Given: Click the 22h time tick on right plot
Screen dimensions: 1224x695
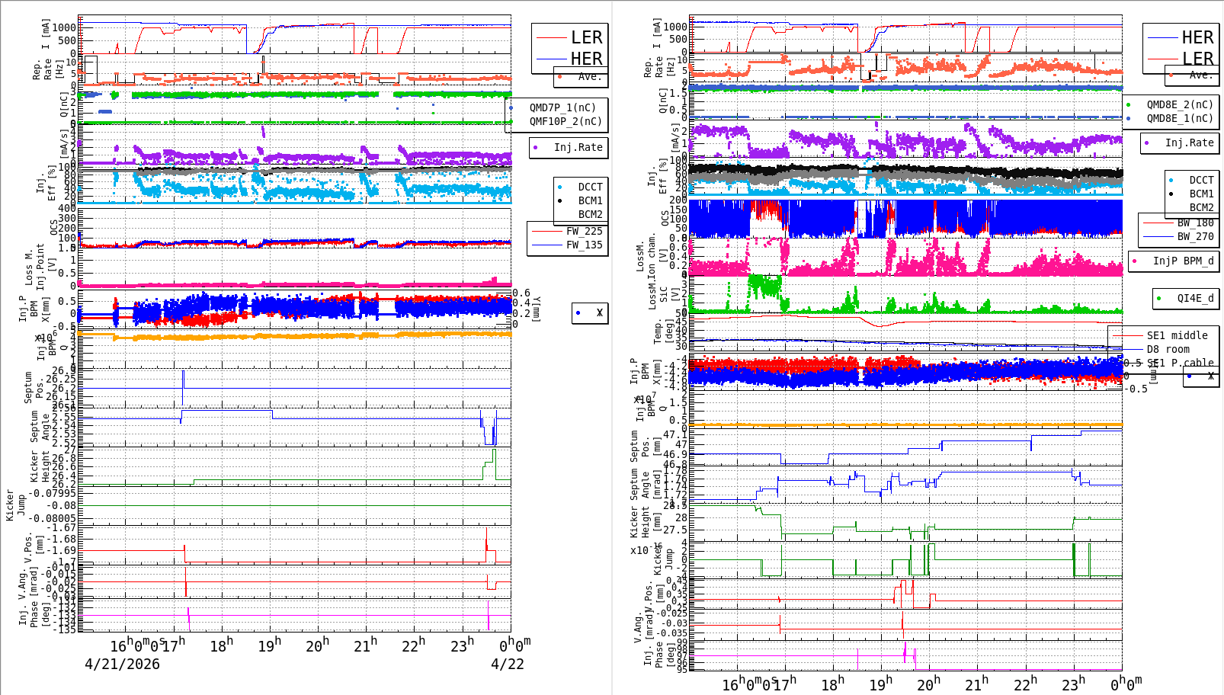Looking at the screenshot, I should pyautogui.click(x=1025, y=684).
